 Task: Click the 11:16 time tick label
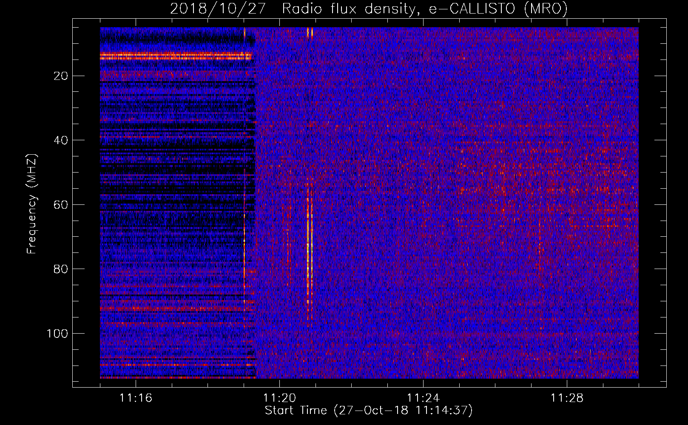tap(136, 398)
